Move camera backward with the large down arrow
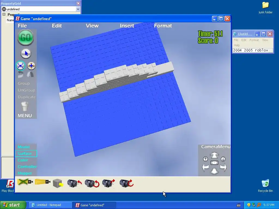The image size is (279, 209). tap(214, 171)
